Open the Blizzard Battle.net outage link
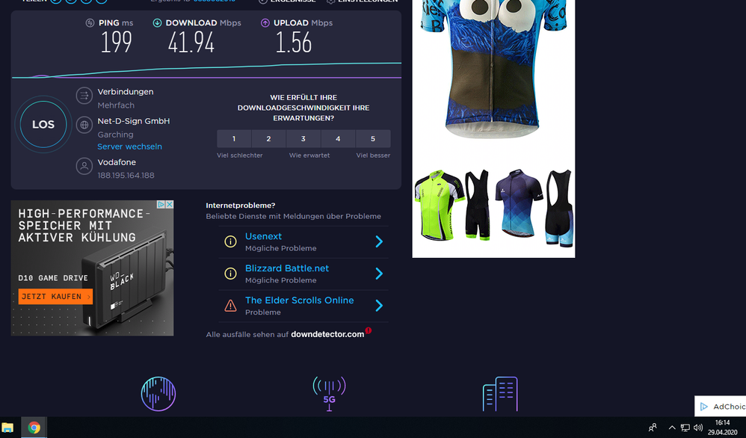The image size is (746, 438). (287, 268)
